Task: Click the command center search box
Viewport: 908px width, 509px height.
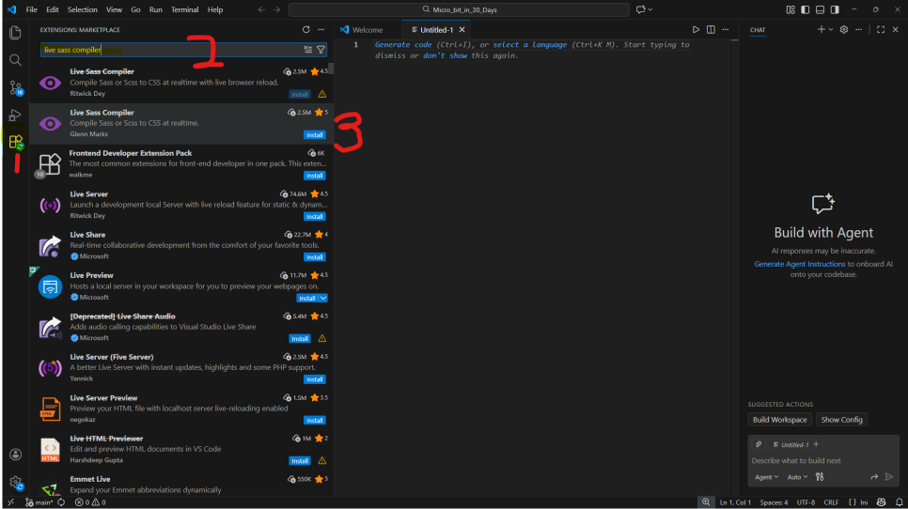Action: (x=459, y=9)
